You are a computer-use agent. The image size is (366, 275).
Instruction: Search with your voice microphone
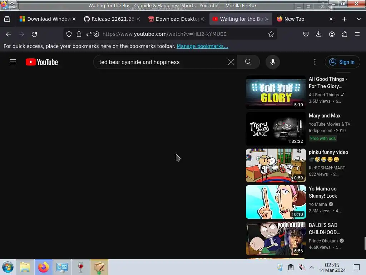[x=272, y=62]
